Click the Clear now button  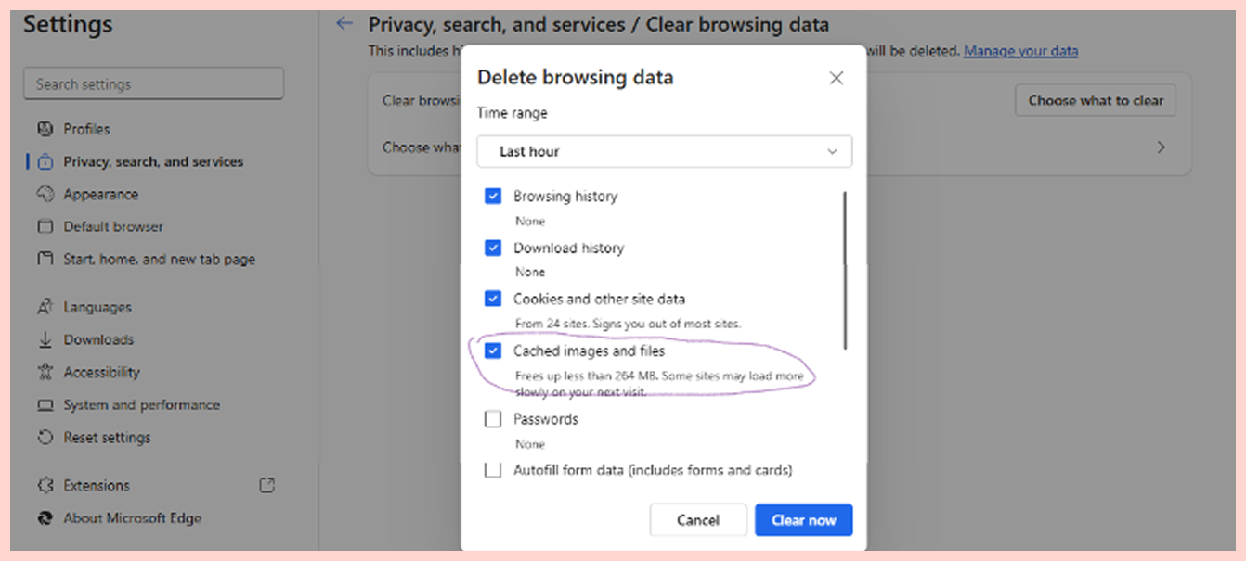click(803, 520)
